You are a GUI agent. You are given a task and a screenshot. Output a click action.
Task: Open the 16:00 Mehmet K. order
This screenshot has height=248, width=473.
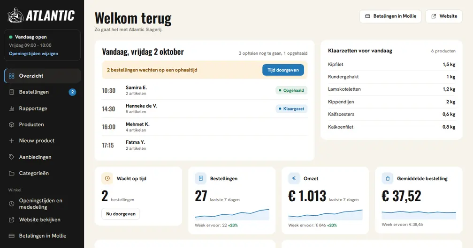(205, 127)
